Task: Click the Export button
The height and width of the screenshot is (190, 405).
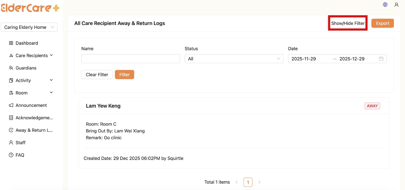Action: (x=382, y=23)
